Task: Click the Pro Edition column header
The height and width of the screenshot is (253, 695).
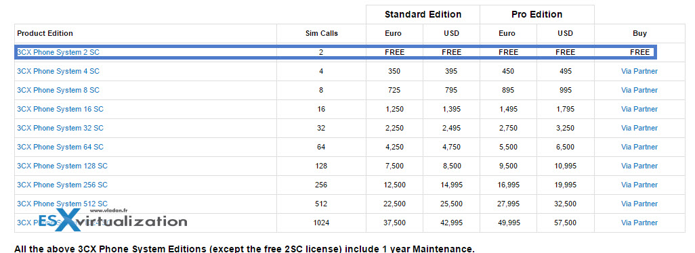Action: click(536, 15)
